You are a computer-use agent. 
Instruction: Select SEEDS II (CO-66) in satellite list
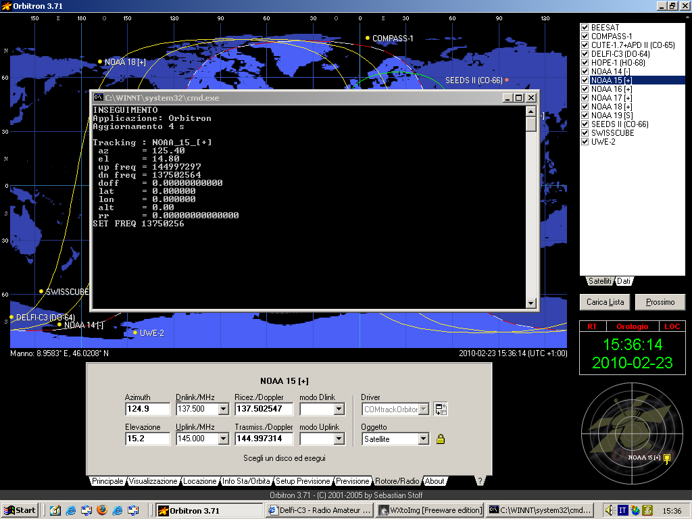point(620,124)
